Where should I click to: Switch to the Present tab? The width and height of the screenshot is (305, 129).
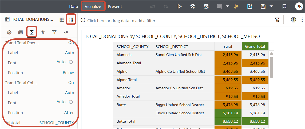[x=115, y=6]
